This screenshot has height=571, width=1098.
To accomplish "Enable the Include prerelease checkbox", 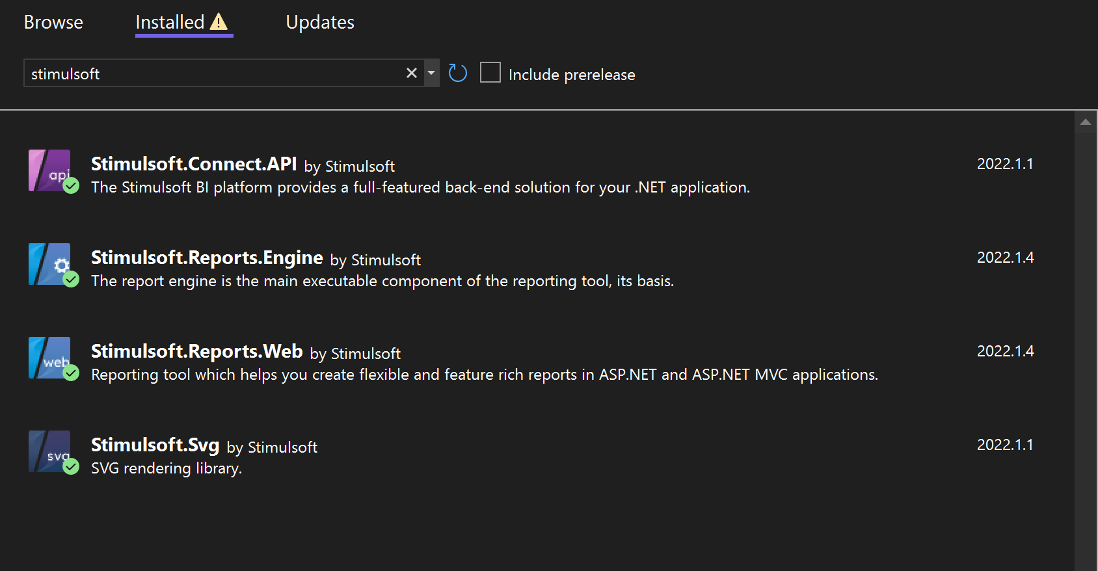I will (x=490, y=73).
